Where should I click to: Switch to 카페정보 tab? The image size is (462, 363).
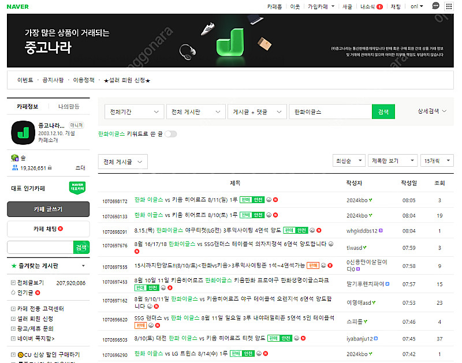point(27,106)
